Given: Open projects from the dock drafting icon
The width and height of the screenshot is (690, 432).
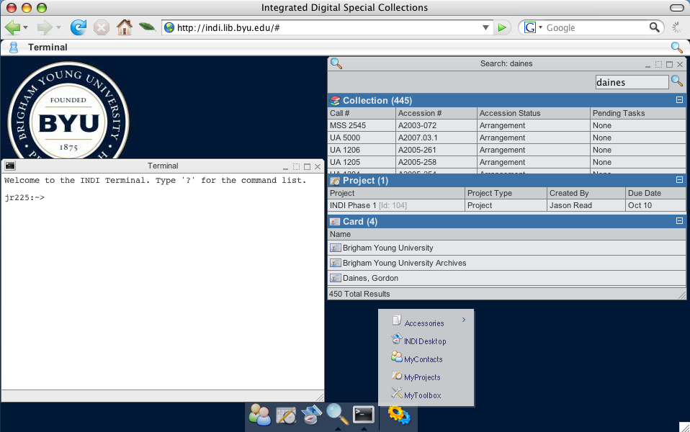Looking at the screenshot, I should pyautogui.click(x=286, y=415).
